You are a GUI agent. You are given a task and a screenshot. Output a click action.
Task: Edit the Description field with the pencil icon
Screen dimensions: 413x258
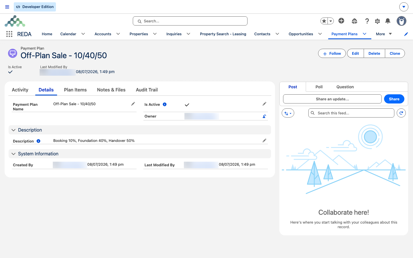(x=264, y=140)
